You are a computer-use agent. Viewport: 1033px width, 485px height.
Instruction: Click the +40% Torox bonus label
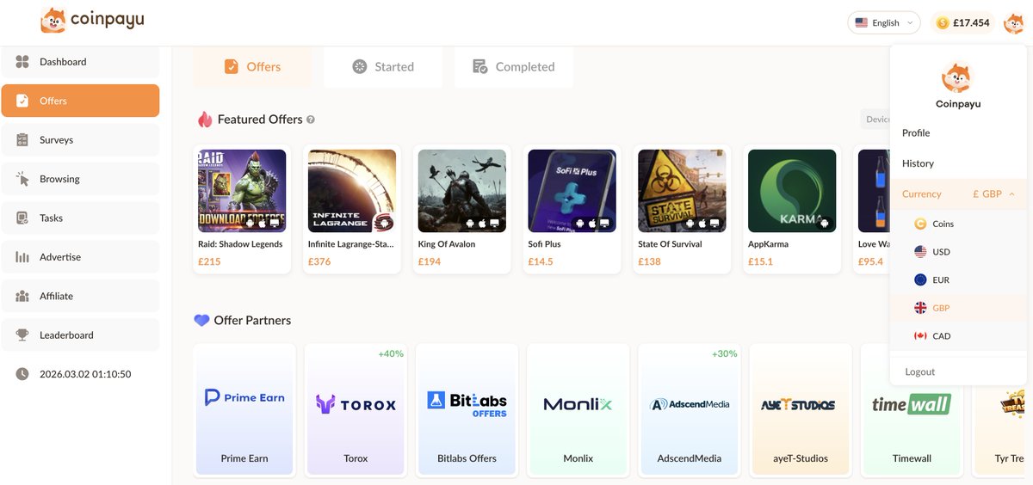pos(391,353)
